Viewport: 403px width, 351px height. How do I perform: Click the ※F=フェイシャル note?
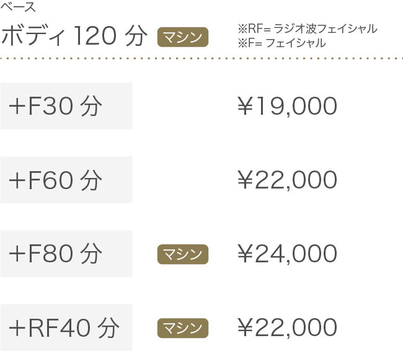[281, 43]
